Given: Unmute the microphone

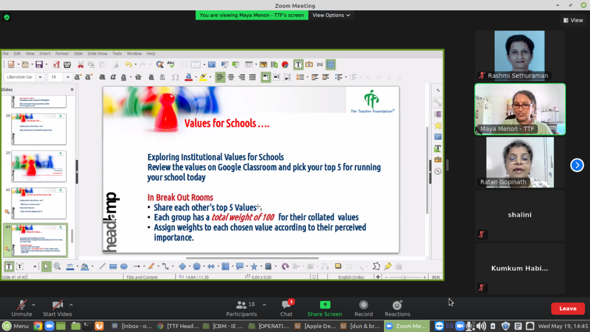Looking at the screenshot, I should pyautogui.click(x=22, y=305).
